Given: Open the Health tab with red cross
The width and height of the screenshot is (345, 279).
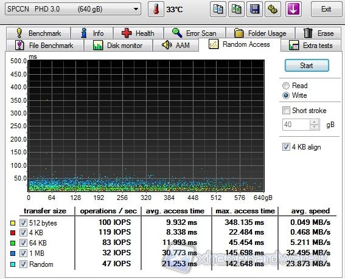Looking at the screenshot, I should [138, 33].
